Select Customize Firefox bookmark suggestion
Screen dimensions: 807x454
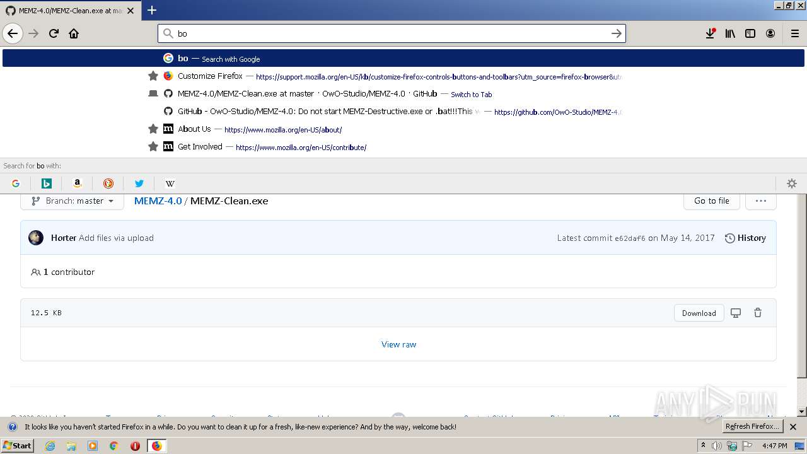403,76
